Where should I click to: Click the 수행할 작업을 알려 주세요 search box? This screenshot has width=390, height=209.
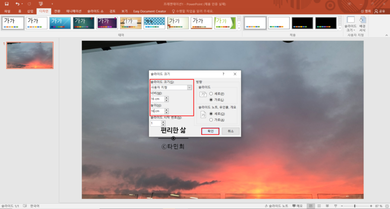coord(193,11)
